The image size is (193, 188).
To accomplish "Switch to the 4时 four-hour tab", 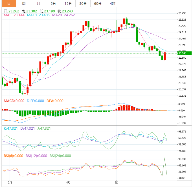I will pos(112,4).
